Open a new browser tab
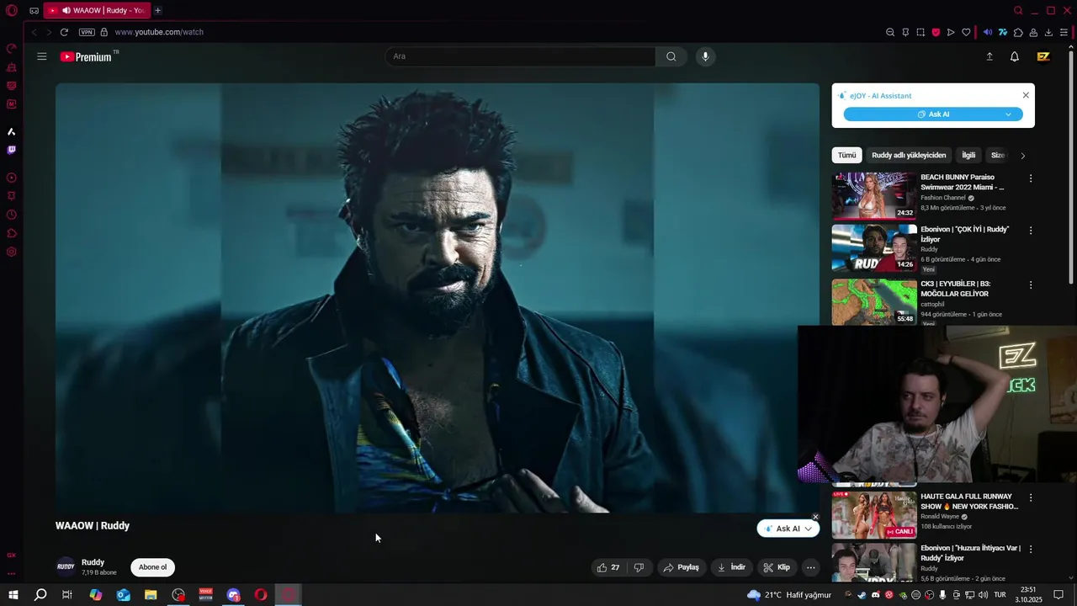The height and width of the screenshot is (606, 1077). click(157, 10)
